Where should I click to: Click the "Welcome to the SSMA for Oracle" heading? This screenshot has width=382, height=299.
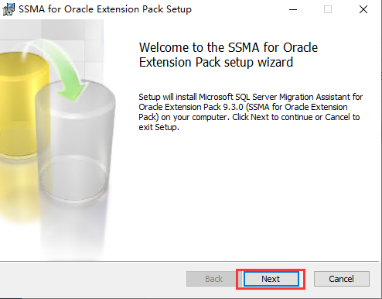click(x=228, y=55)
